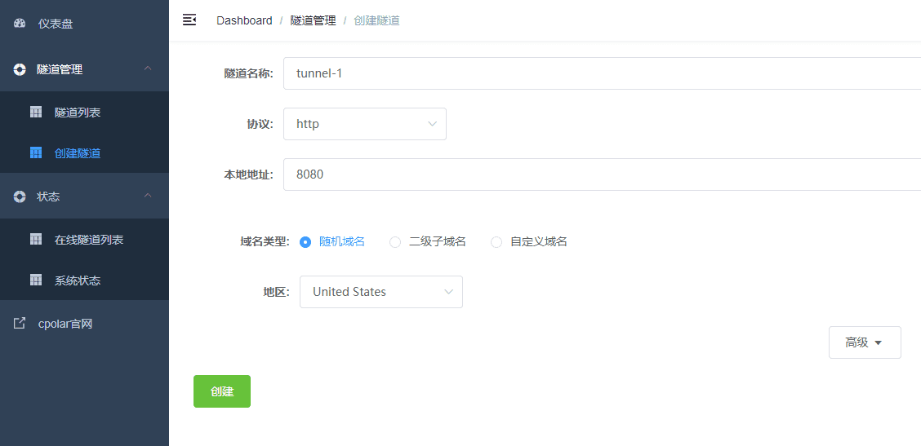This screenshot has width=921, height=446.
Task: Click the 隧道名称 label
Action: 248,73
